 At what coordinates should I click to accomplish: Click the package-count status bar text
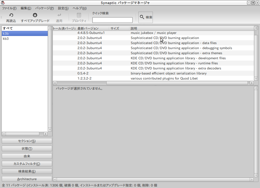click(79, 185)
